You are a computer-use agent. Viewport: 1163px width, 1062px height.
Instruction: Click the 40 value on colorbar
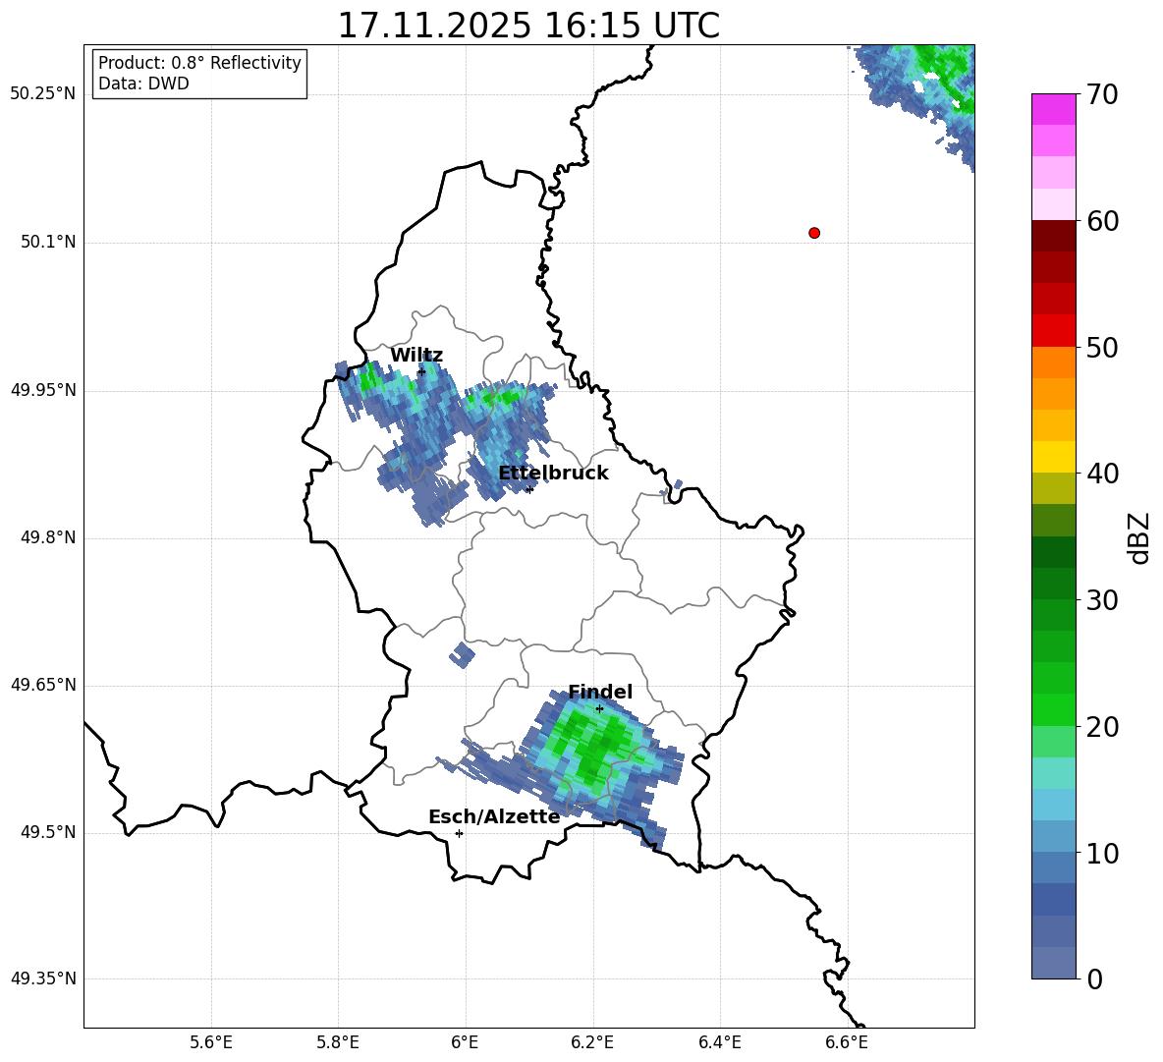[1102, 474]
